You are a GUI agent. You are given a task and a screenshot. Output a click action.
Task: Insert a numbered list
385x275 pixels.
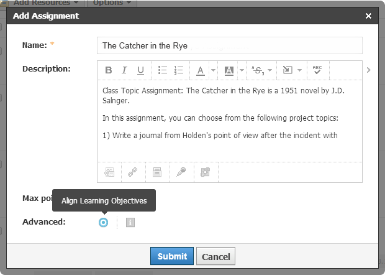pos(179,70)
